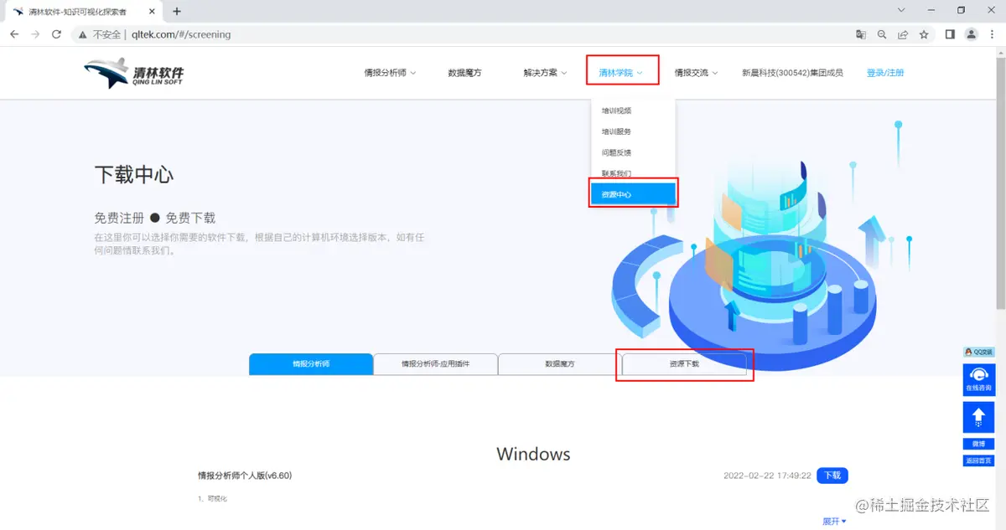Open Chrome's three-dot menu
This screenshot has width=1006, height=530.
click(x=992, y=34)
